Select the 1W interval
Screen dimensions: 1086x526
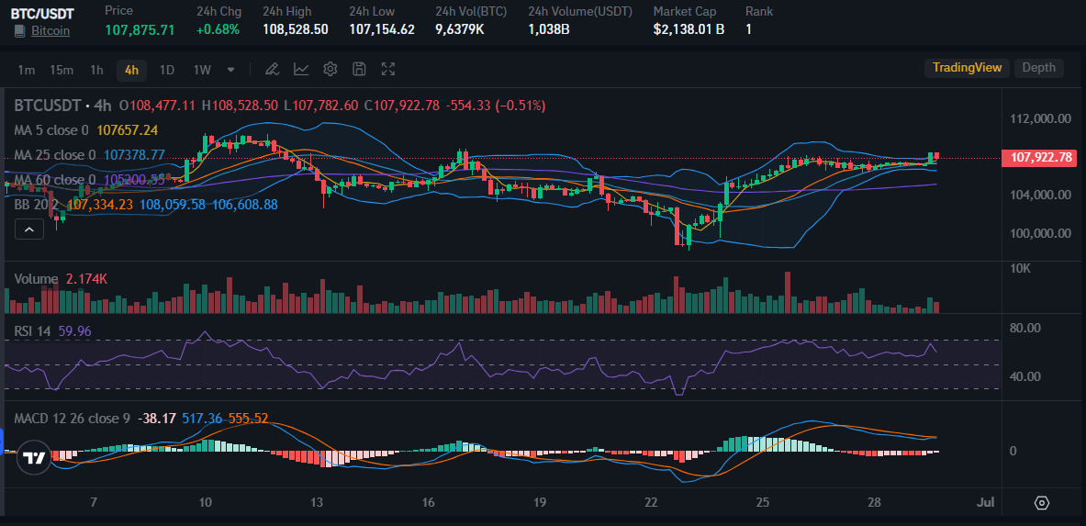(202, 69)
